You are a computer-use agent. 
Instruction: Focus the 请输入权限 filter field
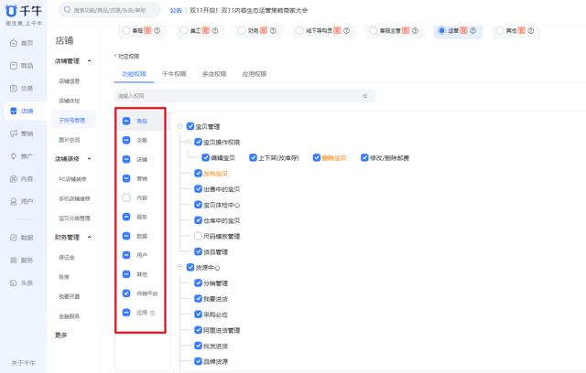pyautogui.click(x=244, y=96)
